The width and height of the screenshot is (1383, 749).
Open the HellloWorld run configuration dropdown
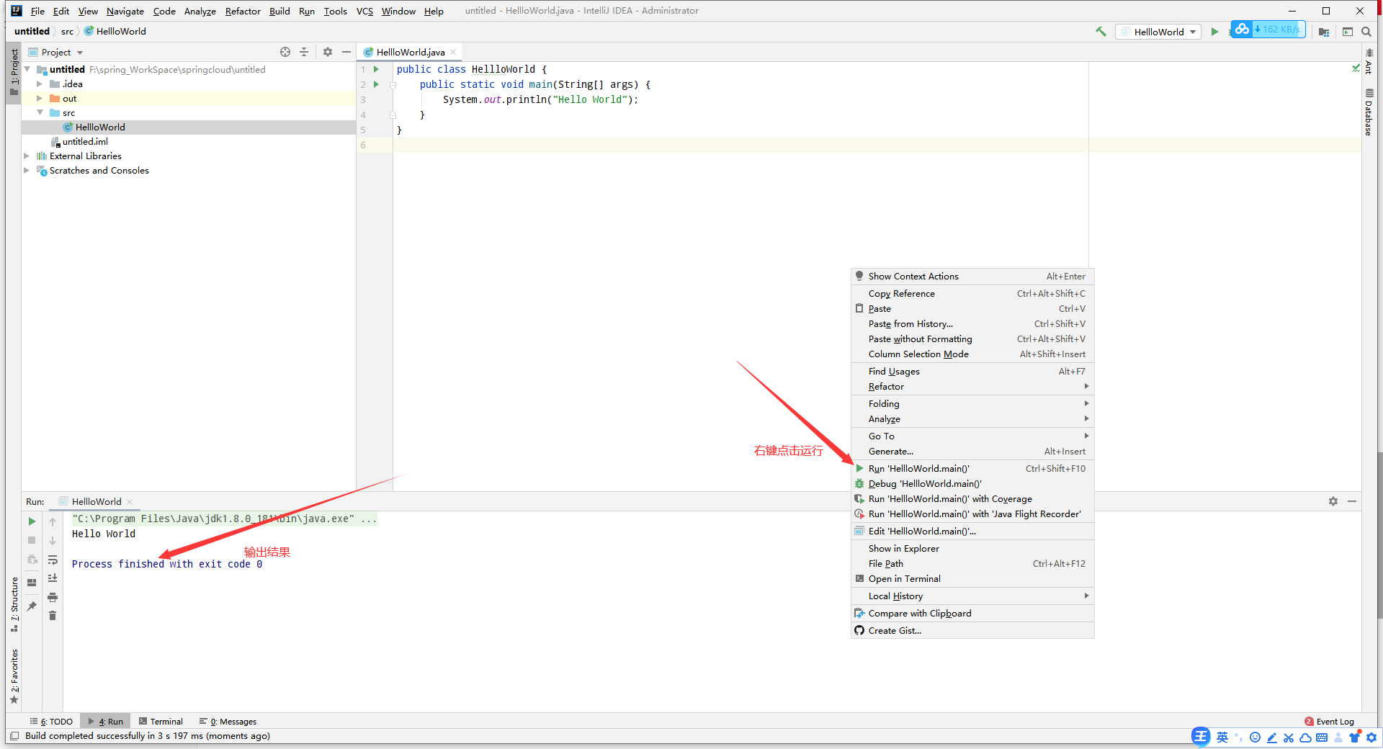click(1158, 32)
